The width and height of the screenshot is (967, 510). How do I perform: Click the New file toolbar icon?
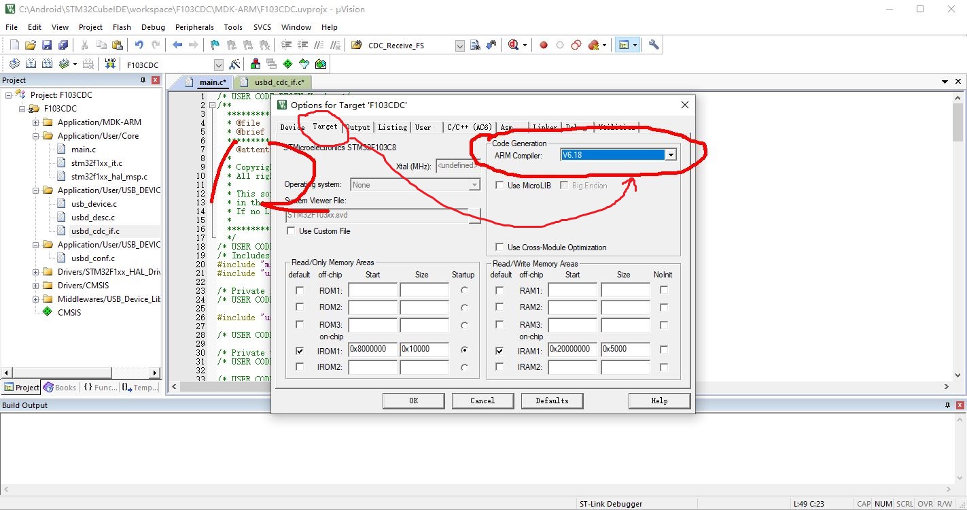click(x=14, y=45)
